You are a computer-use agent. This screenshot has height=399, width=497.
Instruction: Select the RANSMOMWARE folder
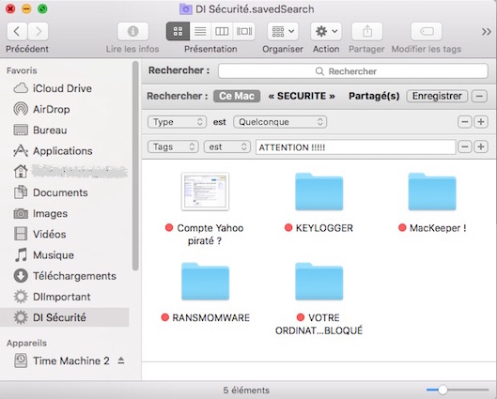pyautogui.click(x=205, y=282)
